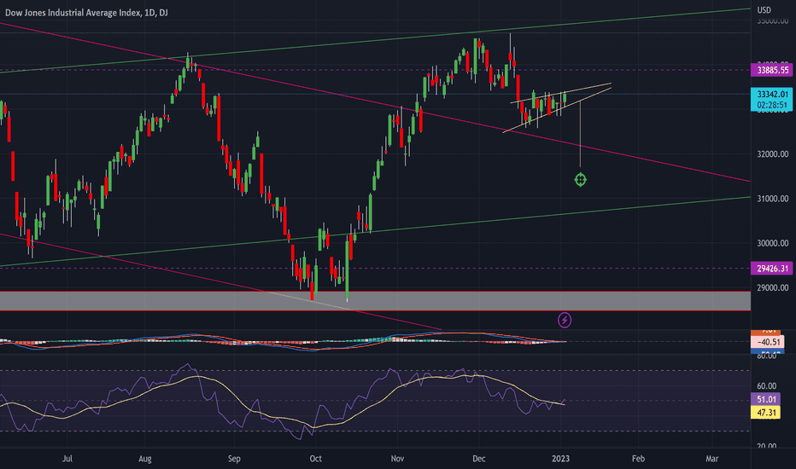Screen dimensions: 796x469
Task: Click the Dec label on time axis
Action: click(479, 459)
